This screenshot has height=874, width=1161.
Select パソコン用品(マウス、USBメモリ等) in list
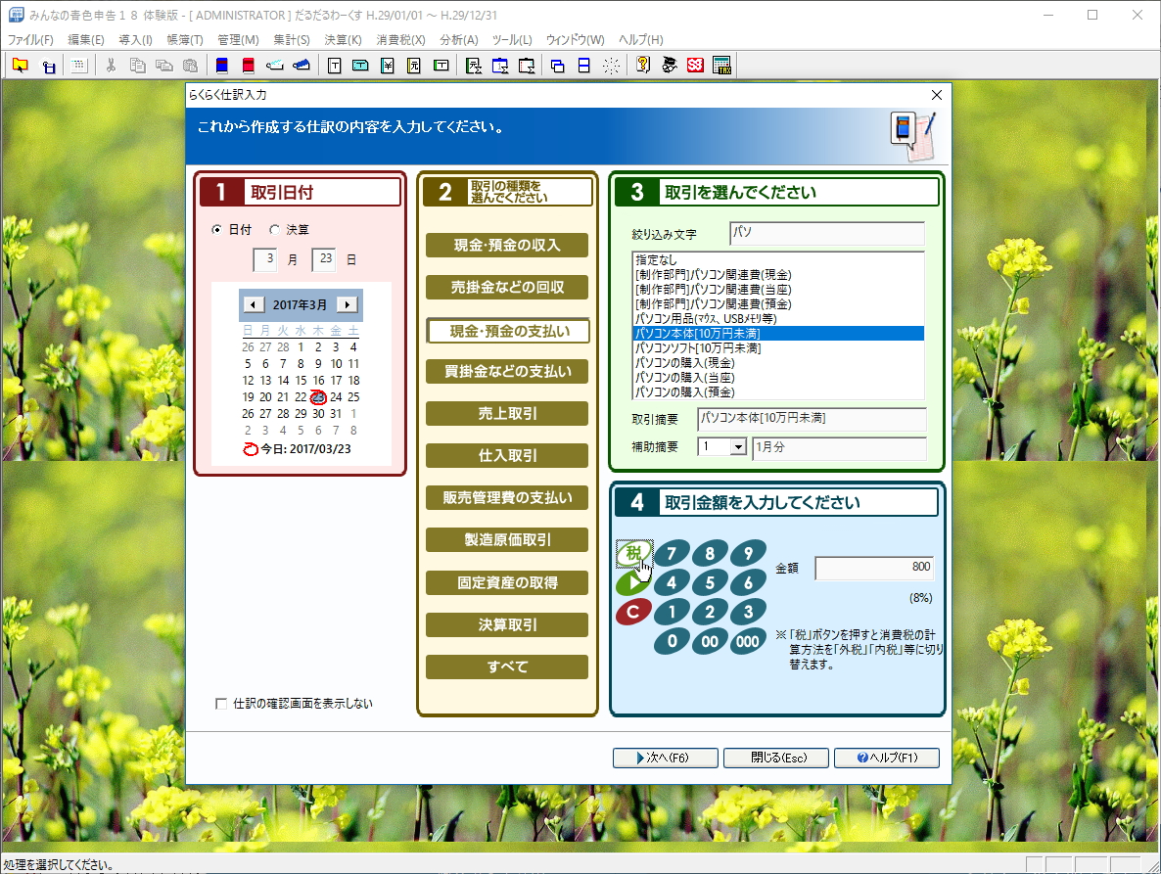click(x=778, y=319)
